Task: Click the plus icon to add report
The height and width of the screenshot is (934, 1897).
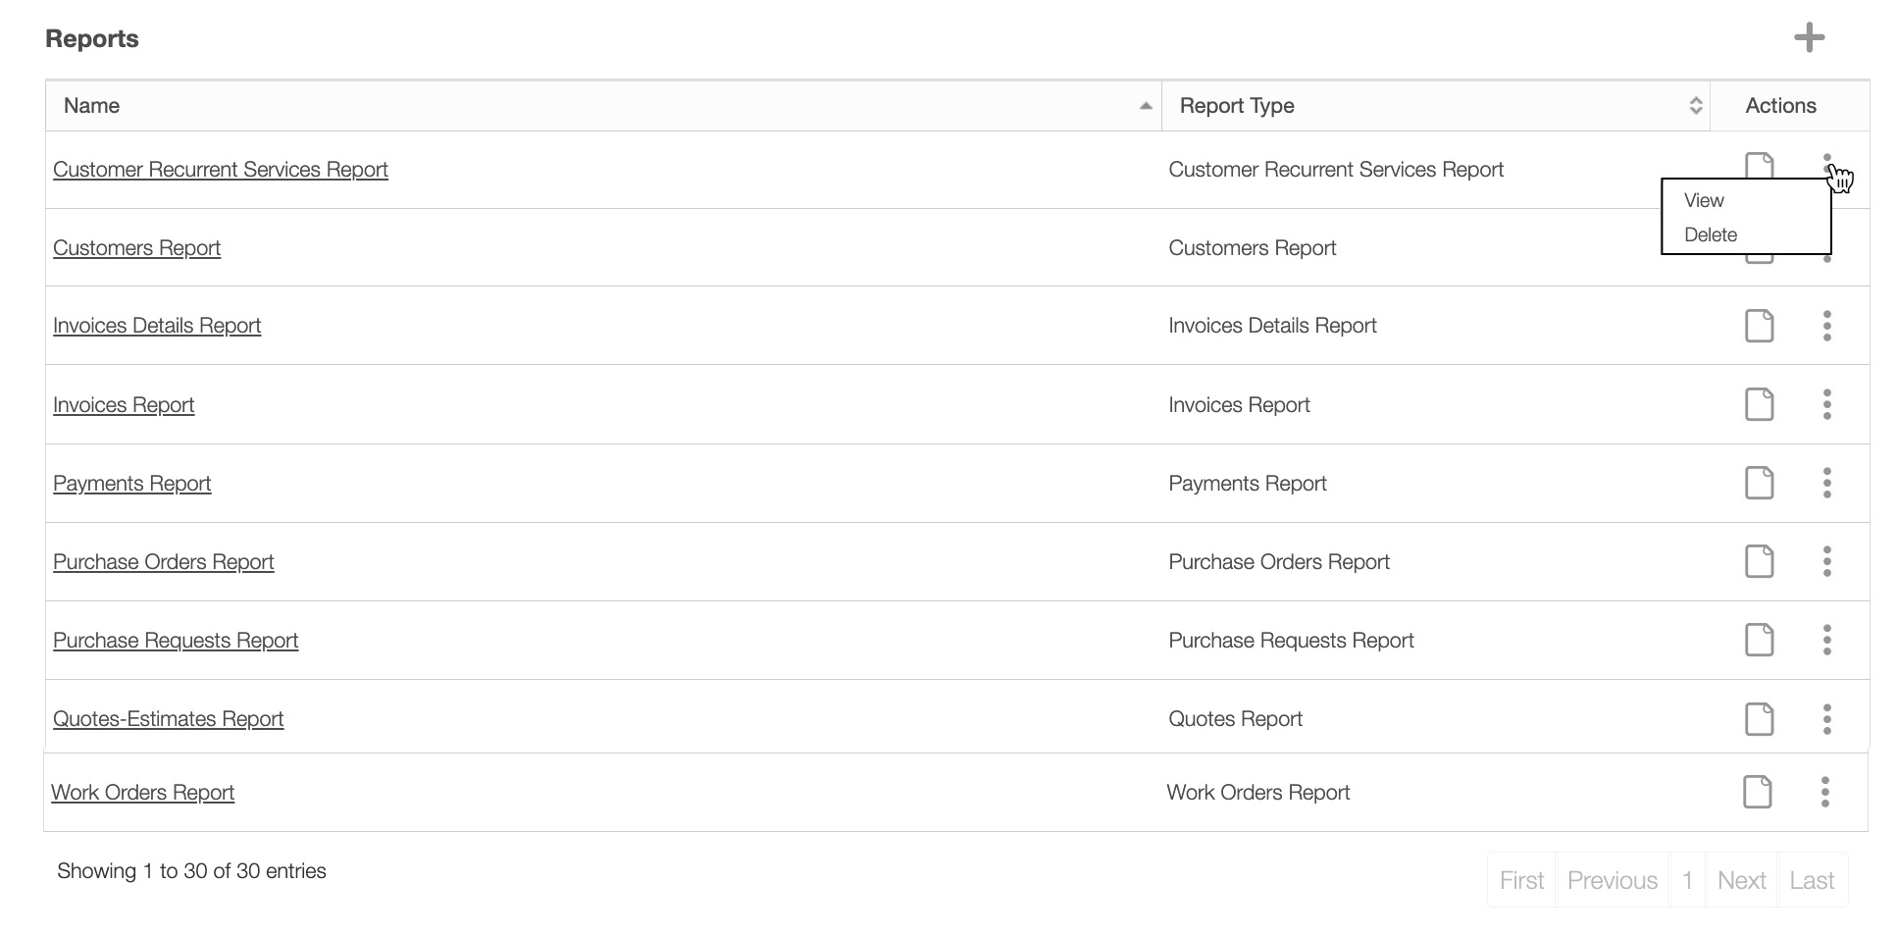Action: pos(1809,38)
